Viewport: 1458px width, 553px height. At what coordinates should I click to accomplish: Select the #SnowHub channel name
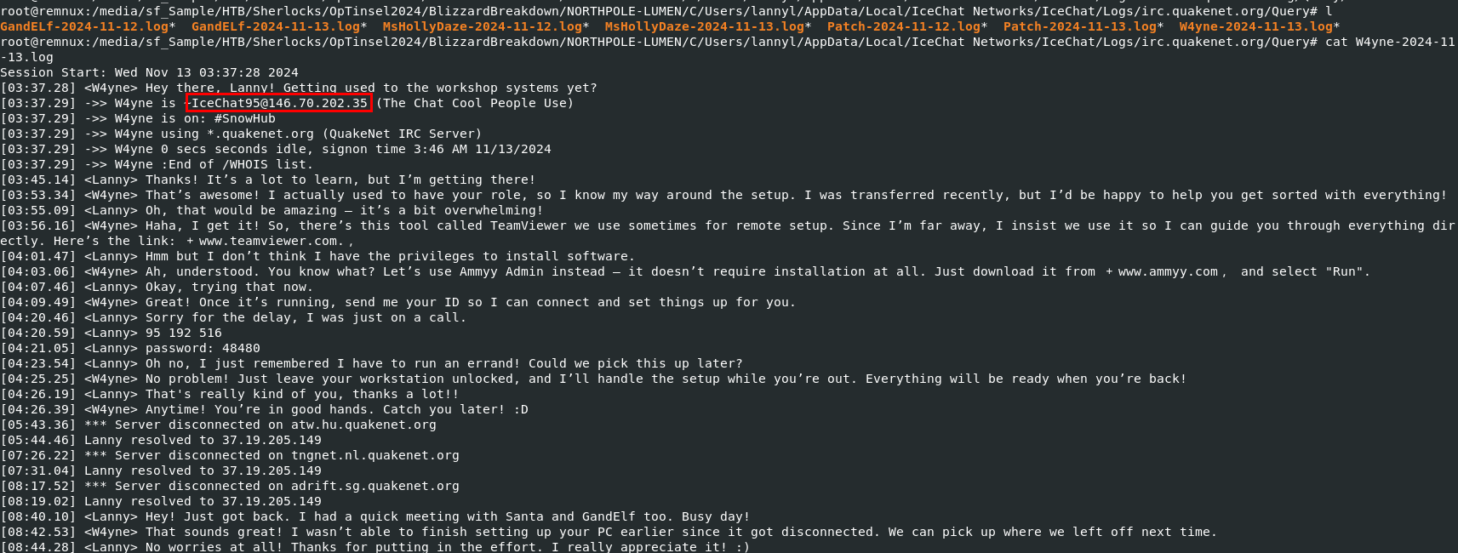coord(244,118)
